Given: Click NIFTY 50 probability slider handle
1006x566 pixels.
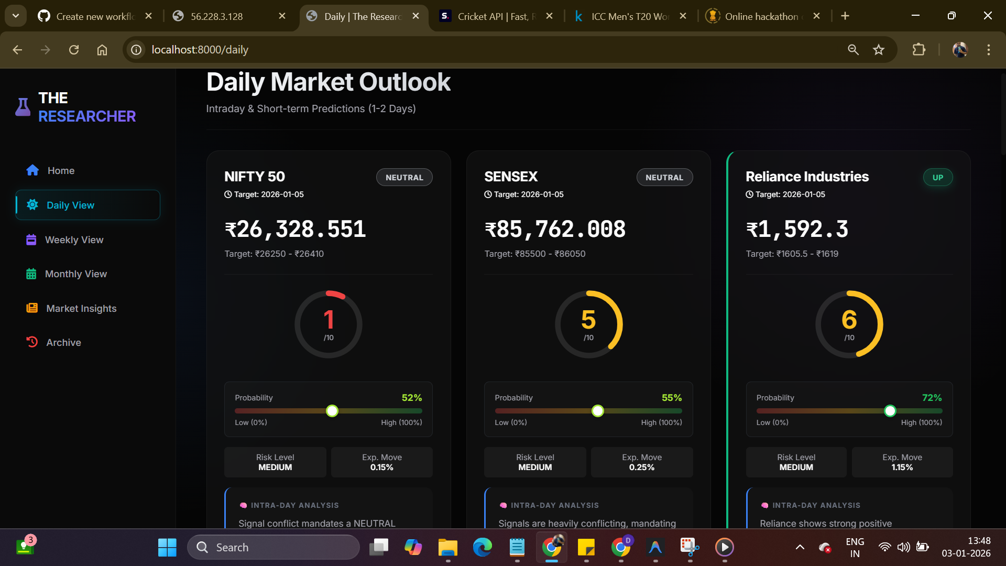Looking at the screenshot, I should pyautogui.click(x=332, y=411).
